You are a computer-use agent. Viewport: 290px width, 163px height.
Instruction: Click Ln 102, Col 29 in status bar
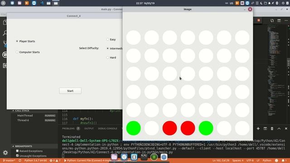[x=221, y=161]
